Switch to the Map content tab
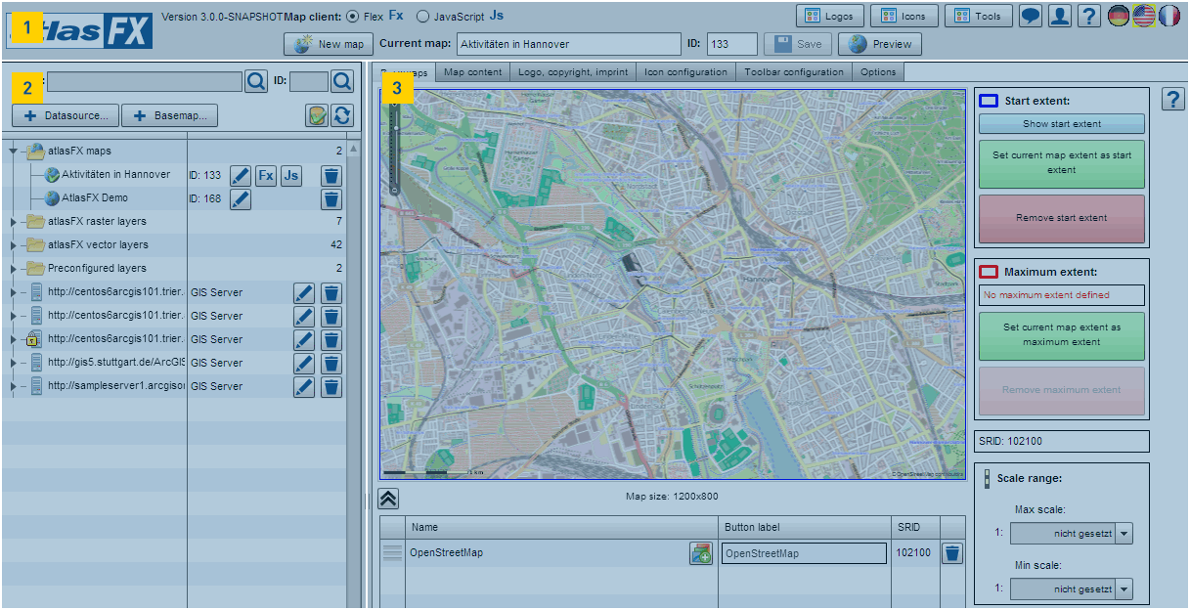The width and height of the screenshot is (1190, 610). 472,72
